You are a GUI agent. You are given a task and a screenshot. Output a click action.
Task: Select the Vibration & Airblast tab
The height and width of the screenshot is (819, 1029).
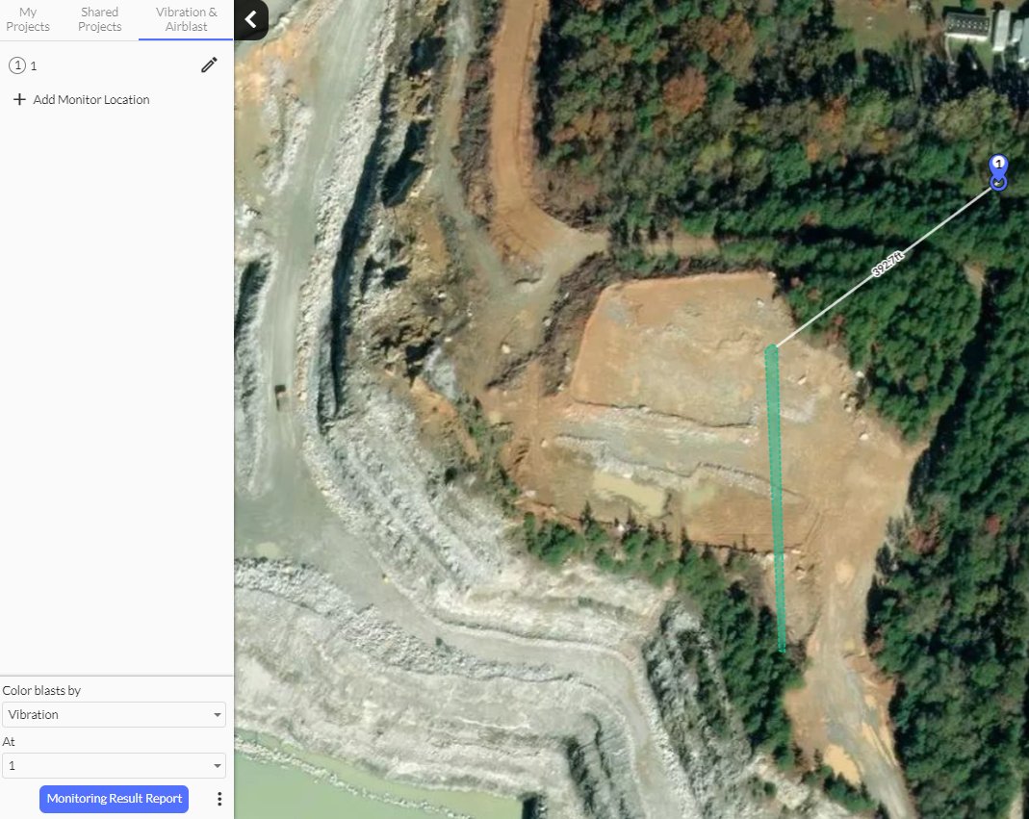coord(186,19)
